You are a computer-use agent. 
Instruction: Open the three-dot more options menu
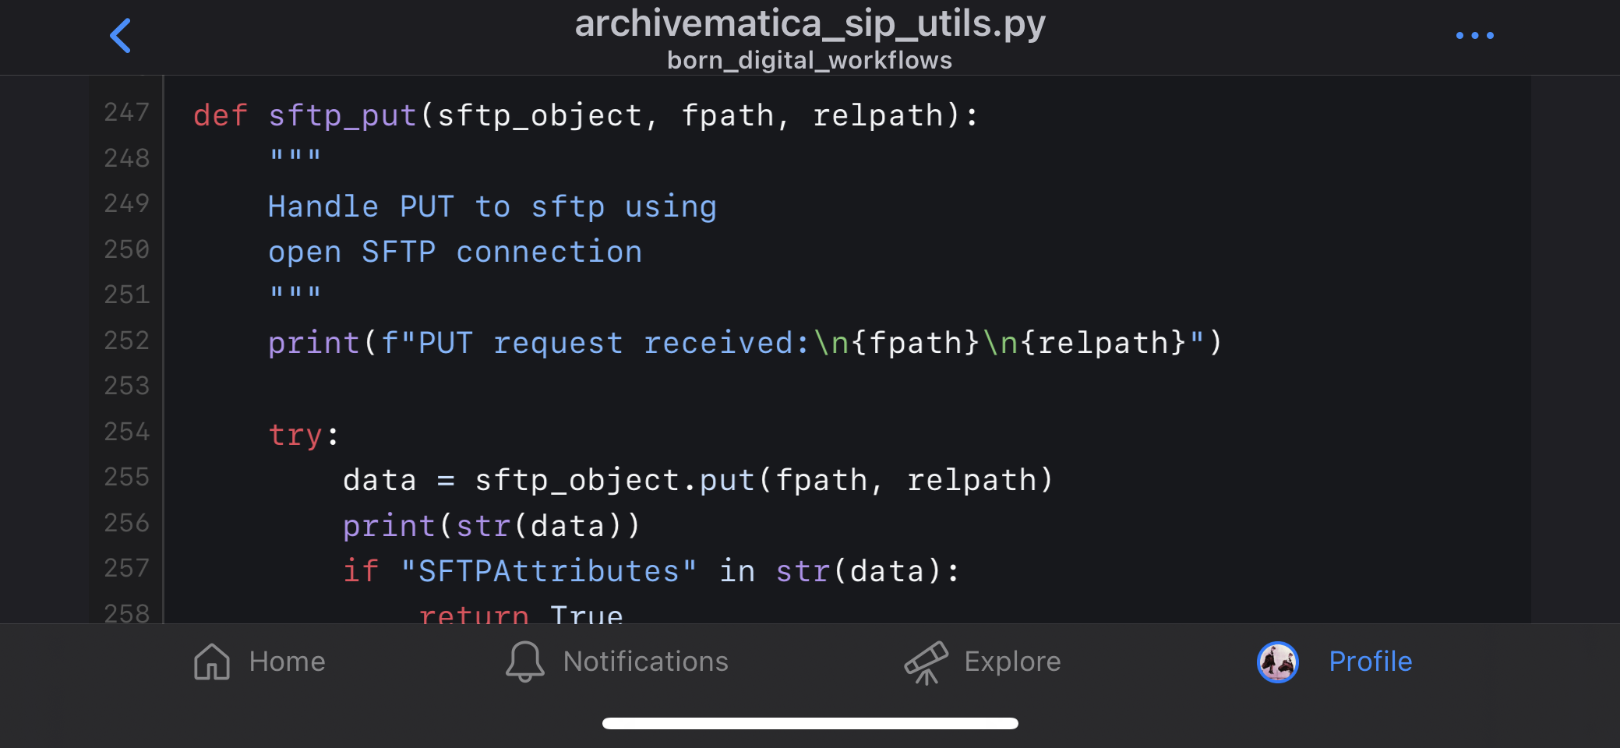1474,36
